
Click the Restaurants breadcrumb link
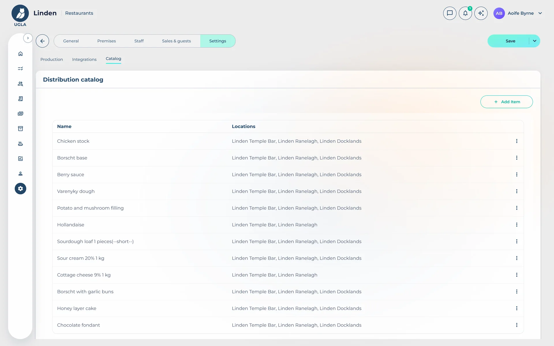79,13
